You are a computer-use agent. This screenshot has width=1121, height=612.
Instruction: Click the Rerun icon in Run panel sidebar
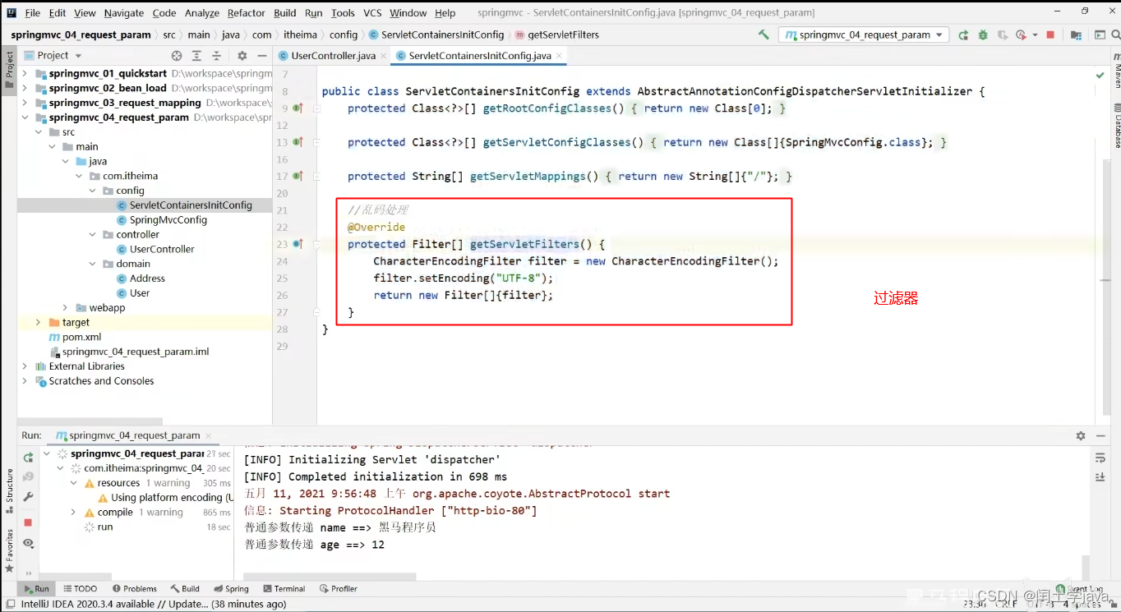click(x=28, y=458)
